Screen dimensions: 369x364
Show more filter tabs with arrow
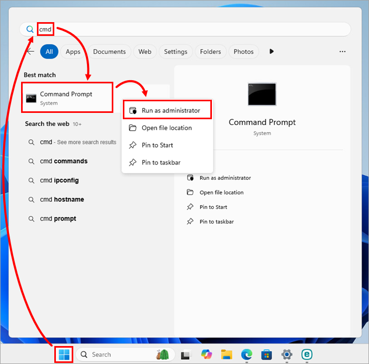coord(272,52)
